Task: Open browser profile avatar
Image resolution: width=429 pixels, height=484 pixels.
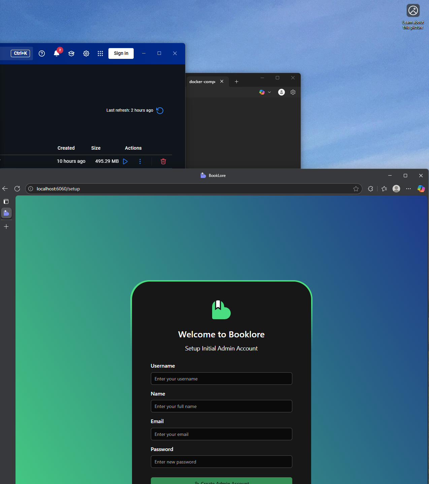Action: 396,189
